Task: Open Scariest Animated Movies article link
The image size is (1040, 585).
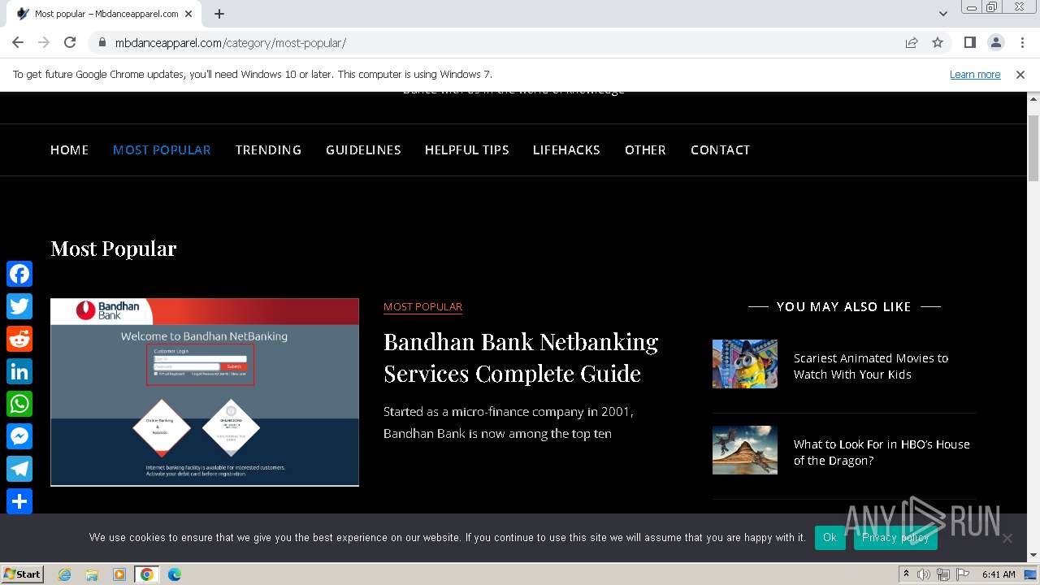Action: 871,366
